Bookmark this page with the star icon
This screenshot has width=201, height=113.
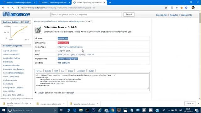click(x=166, y=8)
